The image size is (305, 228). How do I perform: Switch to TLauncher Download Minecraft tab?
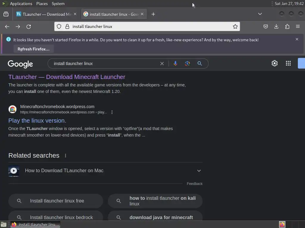46,14
